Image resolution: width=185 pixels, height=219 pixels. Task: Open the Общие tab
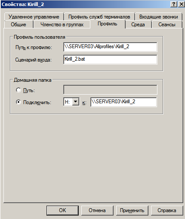tap(18, 25)
